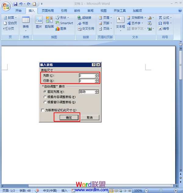This screenshot has height=193, width=183.
Task: Open the Quick Parts (文档部件) dropdown
Action: (x=136, y=18)
